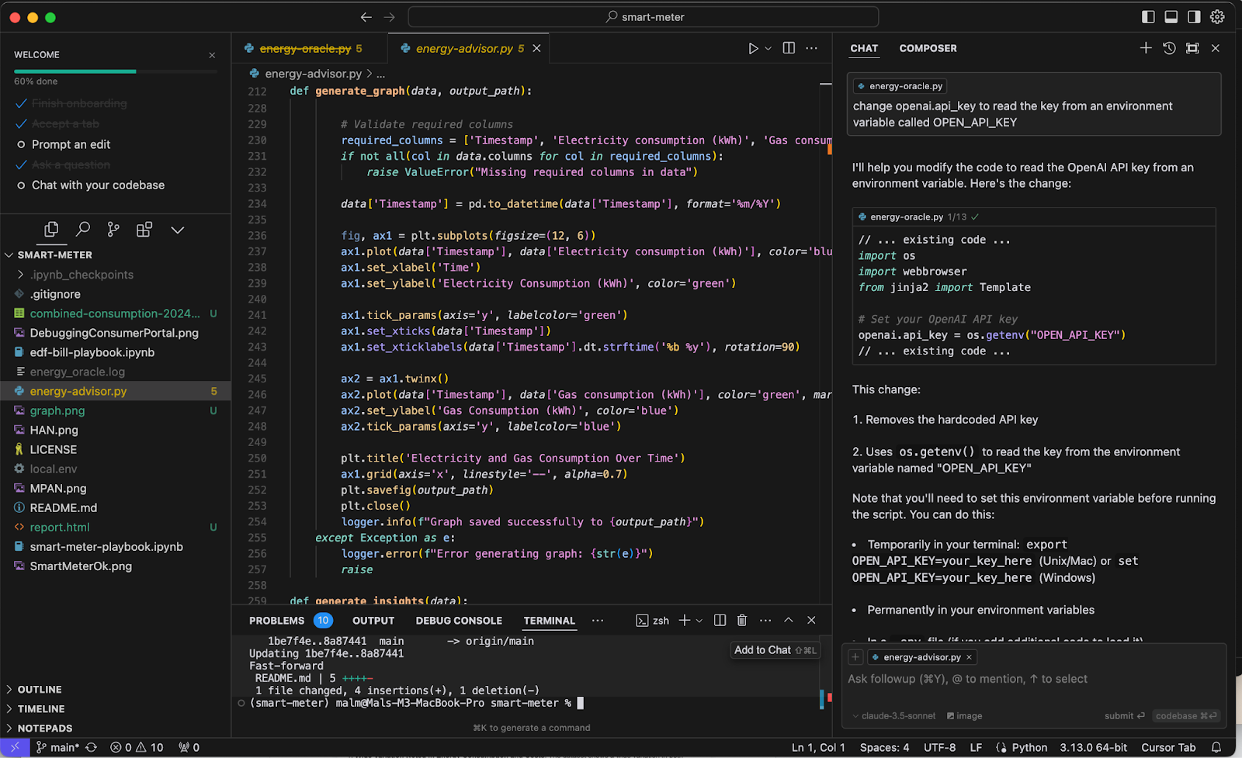
Task: Click the codebase submit button
Action: (1186, 716)
